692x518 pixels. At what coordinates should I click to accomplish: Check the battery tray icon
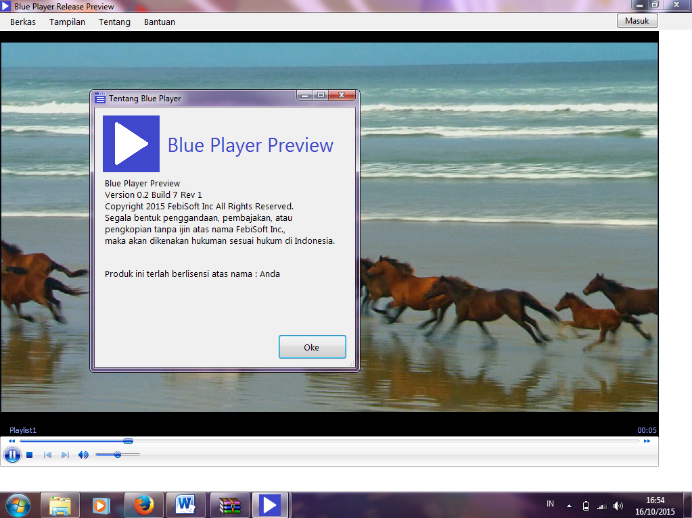click(x=586, y=506)
